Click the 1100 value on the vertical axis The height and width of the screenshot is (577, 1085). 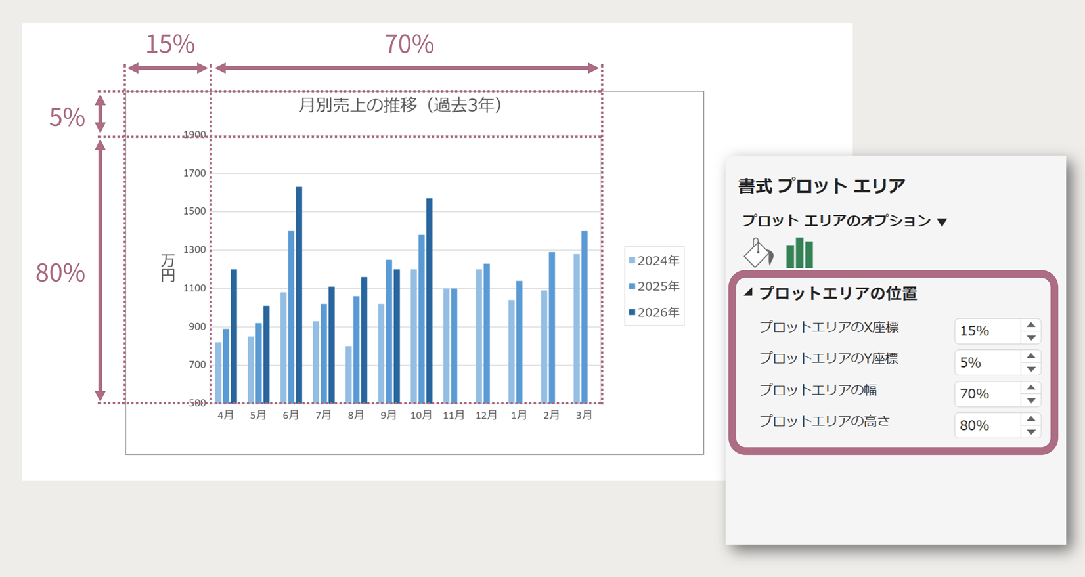coord(194,288)
